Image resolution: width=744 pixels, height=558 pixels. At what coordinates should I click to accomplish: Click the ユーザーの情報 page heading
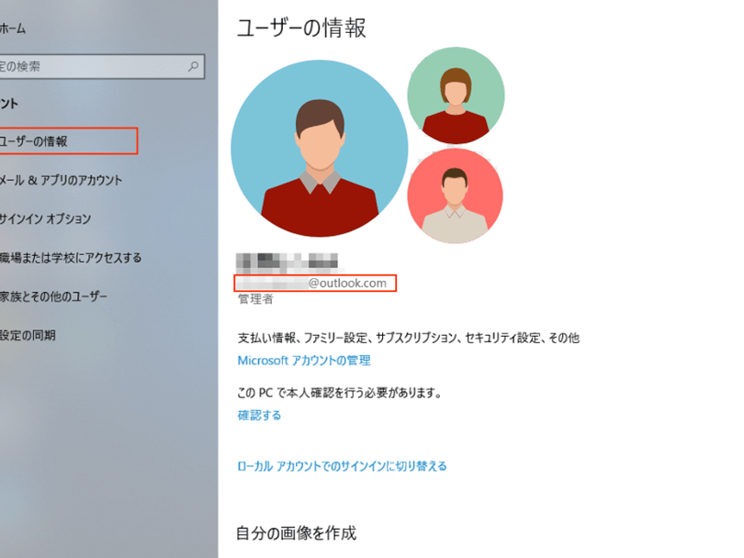pos(301,28)
